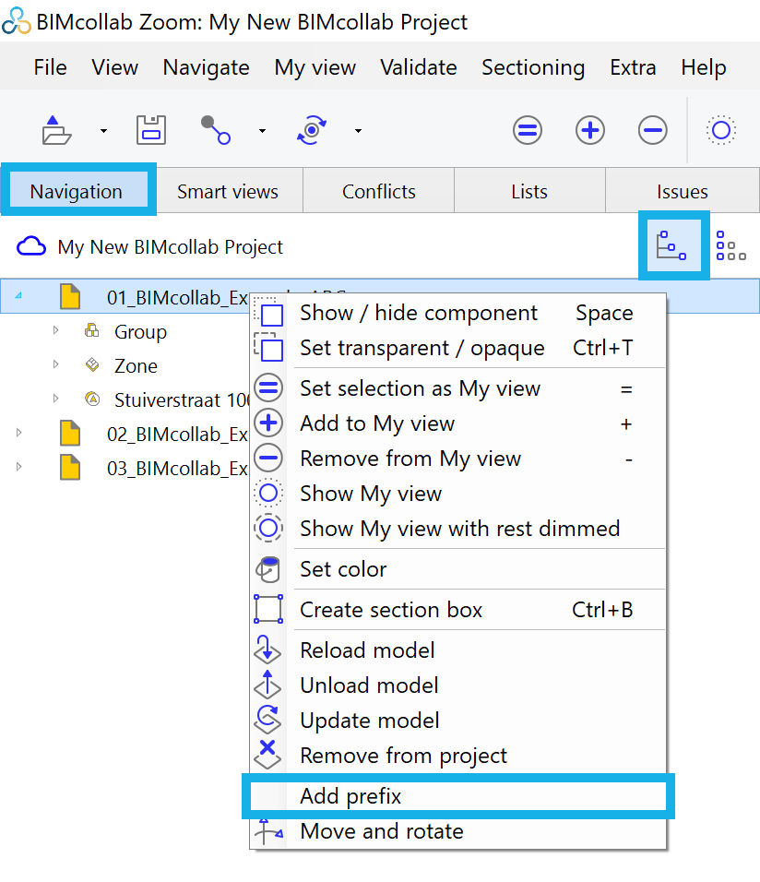Switch to the Navigation tab
The height and width of the screenshot is (882, 760).
pyautogui.click(x=78, y=191)
